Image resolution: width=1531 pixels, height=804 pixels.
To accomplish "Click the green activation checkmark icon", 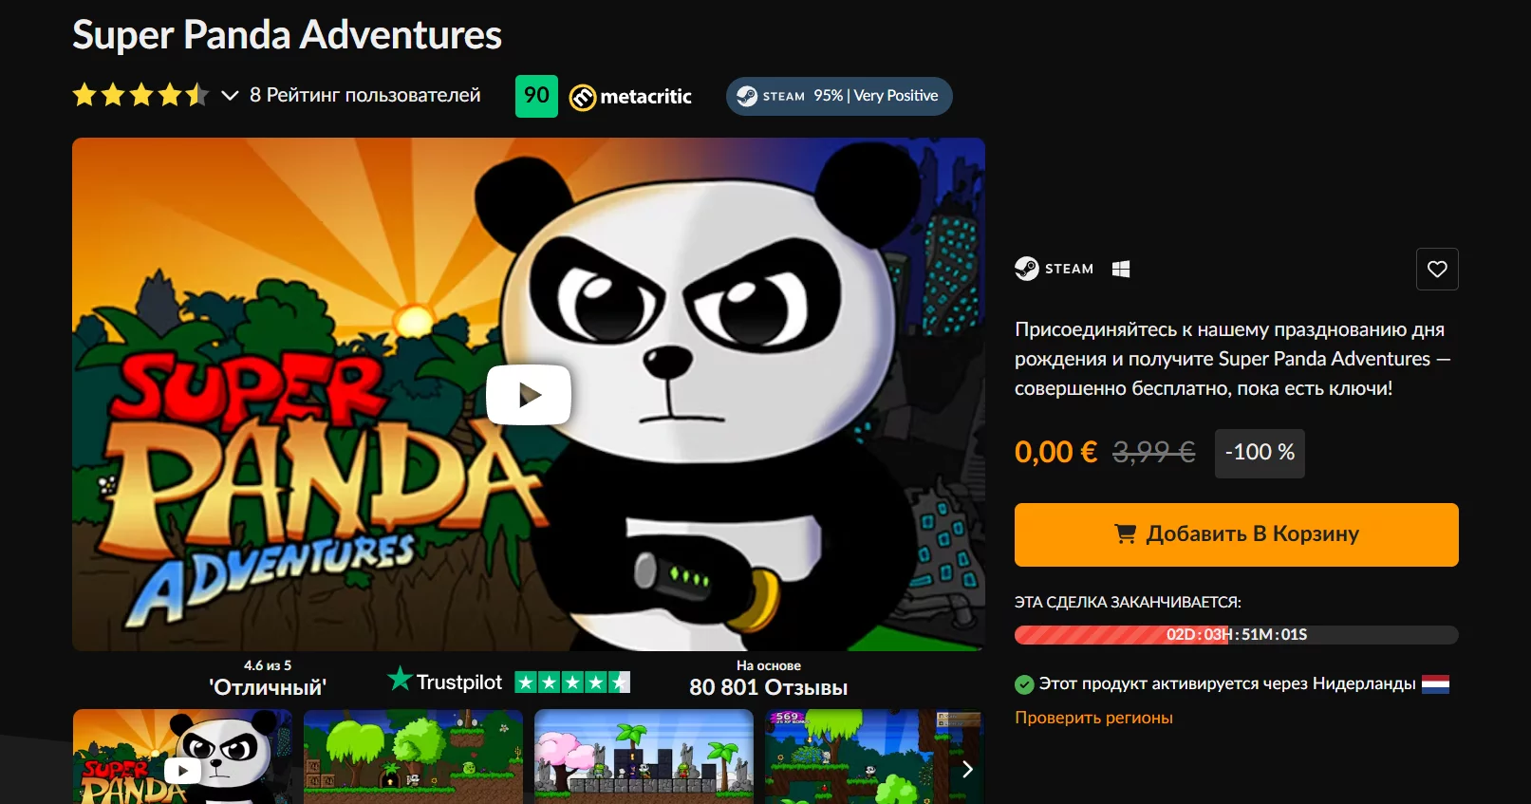I will pos(1024,684).
